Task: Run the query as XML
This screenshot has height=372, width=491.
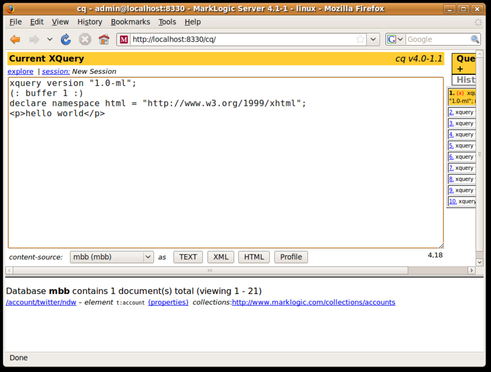Action: (x=221, y=257)
